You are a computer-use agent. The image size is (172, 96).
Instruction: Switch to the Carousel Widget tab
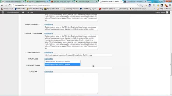(87, 2)
